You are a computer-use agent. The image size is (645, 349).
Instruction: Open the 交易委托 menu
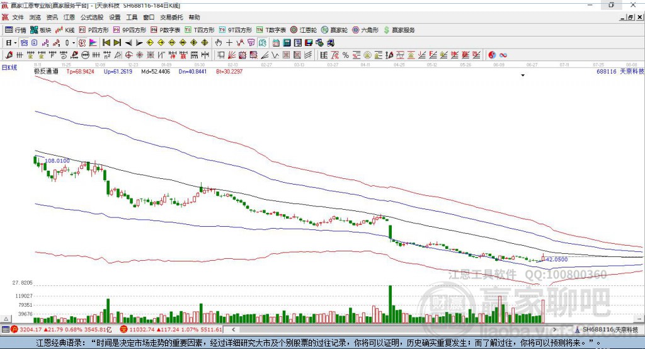171,17
